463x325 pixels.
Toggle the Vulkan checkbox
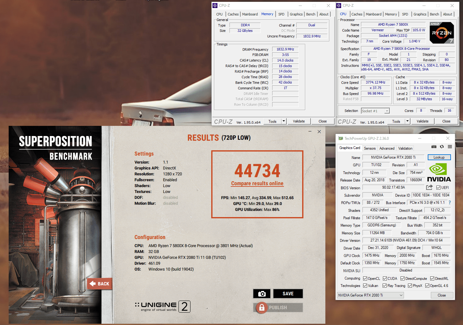click(365, 286)
